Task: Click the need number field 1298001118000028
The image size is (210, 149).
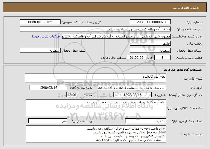Action: coord(150,22)
